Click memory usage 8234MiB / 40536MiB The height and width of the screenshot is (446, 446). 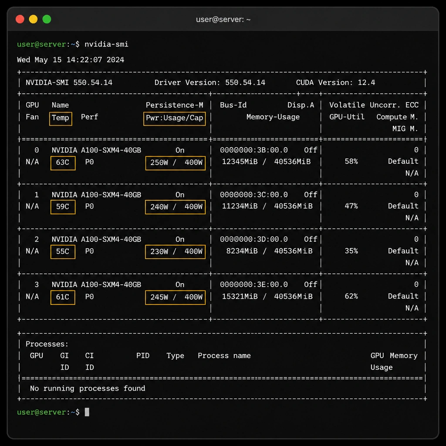tap(269, 251)
